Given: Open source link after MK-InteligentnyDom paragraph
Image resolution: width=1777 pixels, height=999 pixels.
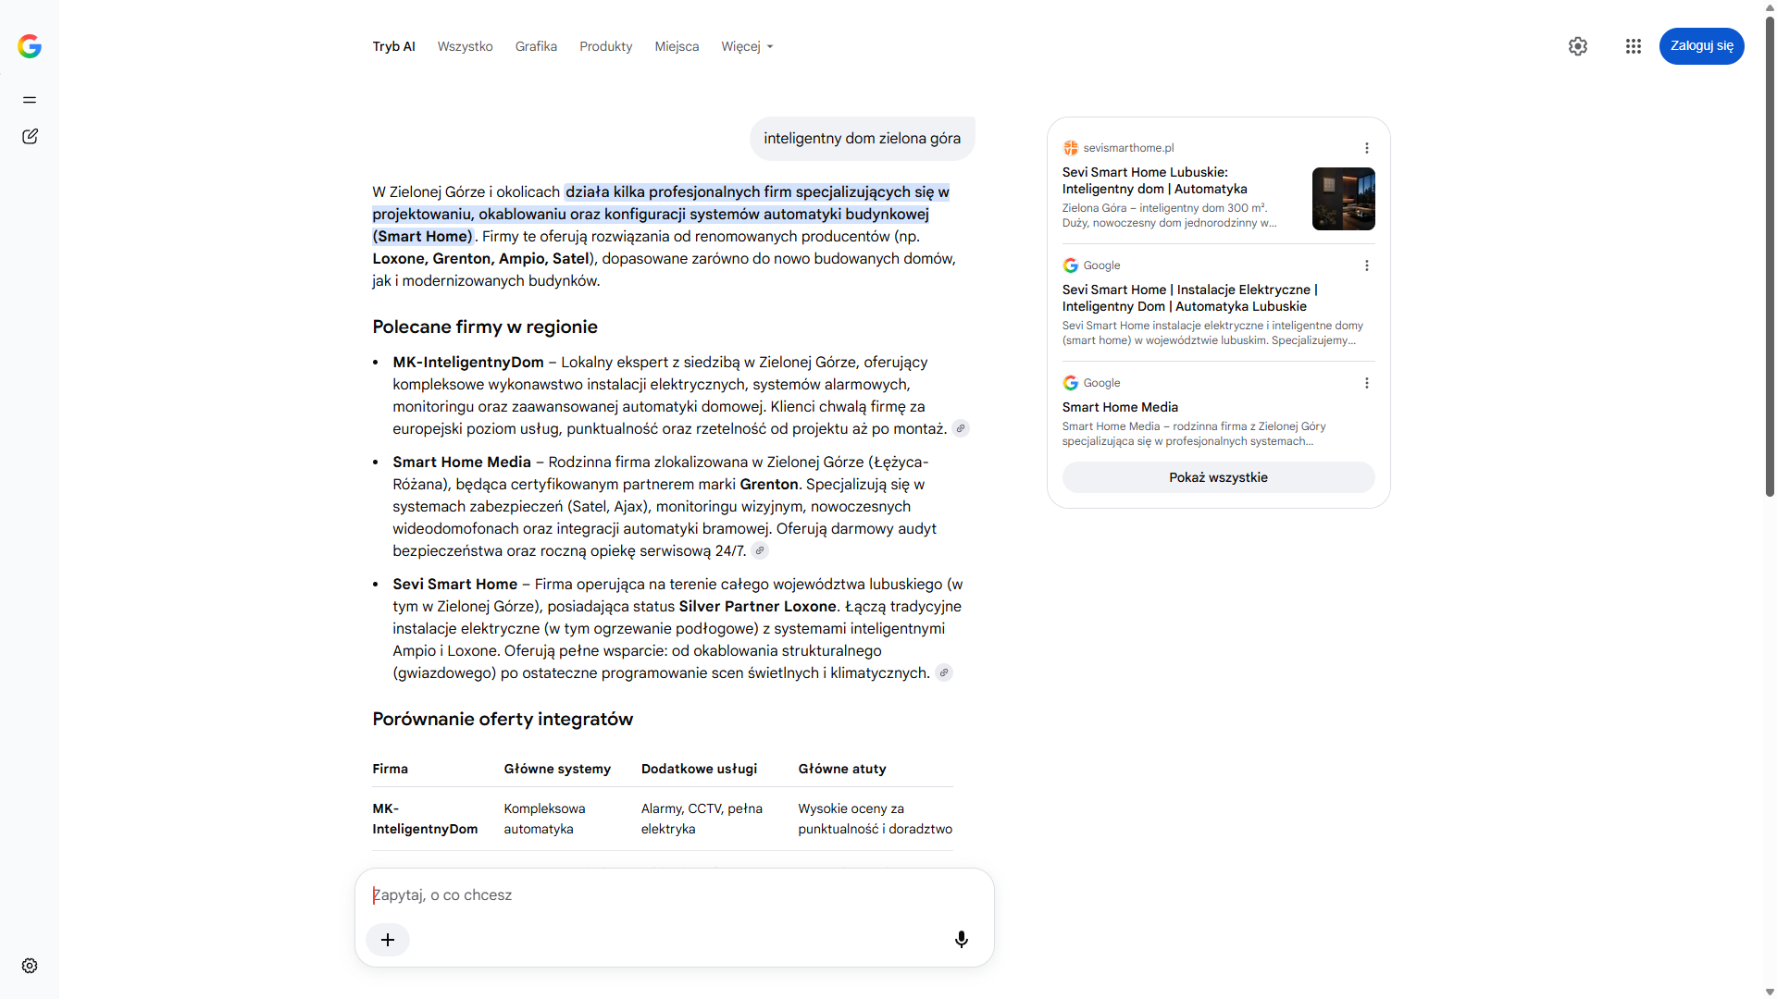Looking at the screenshot, I should tap(961, 428).
